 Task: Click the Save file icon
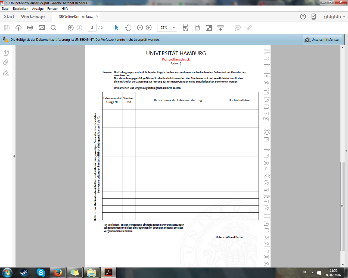click(x=7, y=28)
